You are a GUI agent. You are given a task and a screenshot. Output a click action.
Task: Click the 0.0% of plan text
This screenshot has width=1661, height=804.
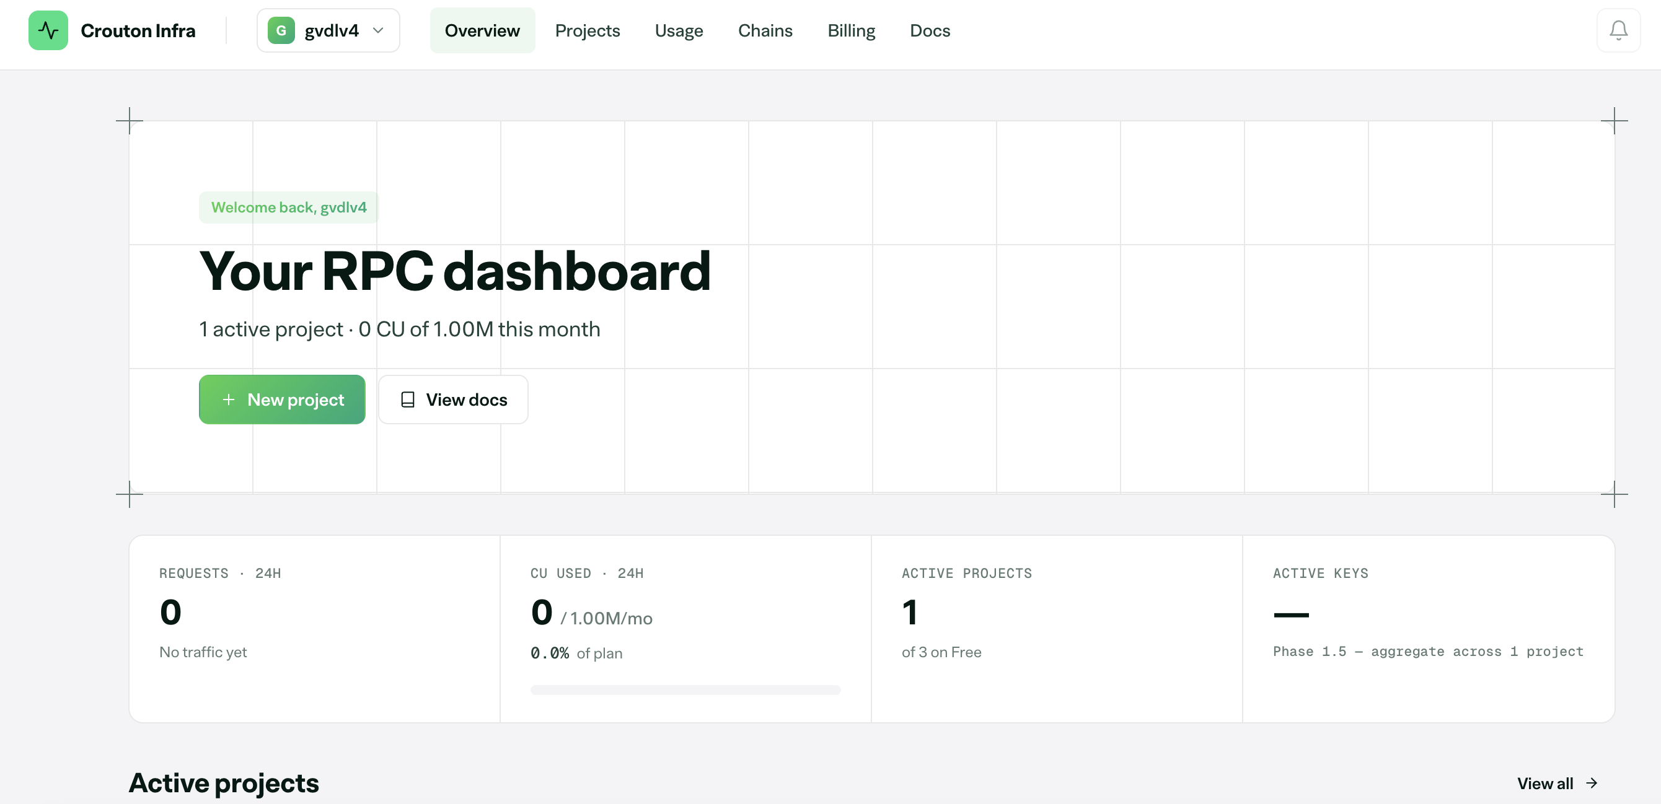576,653
